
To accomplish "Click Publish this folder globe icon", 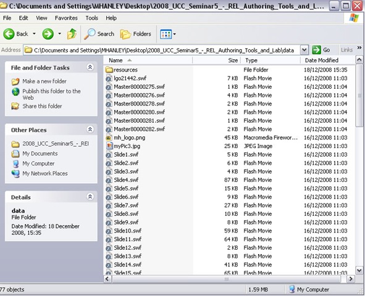I will pos(15,92).
